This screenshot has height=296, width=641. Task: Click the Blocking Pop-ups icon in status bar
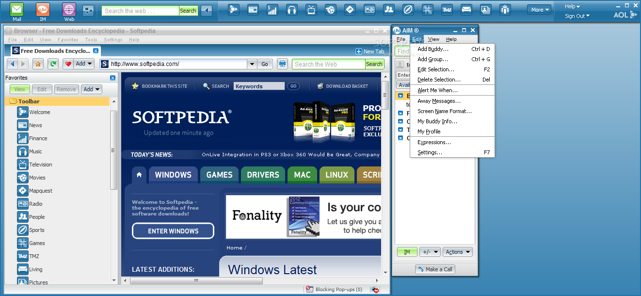[x=309, y=289]
